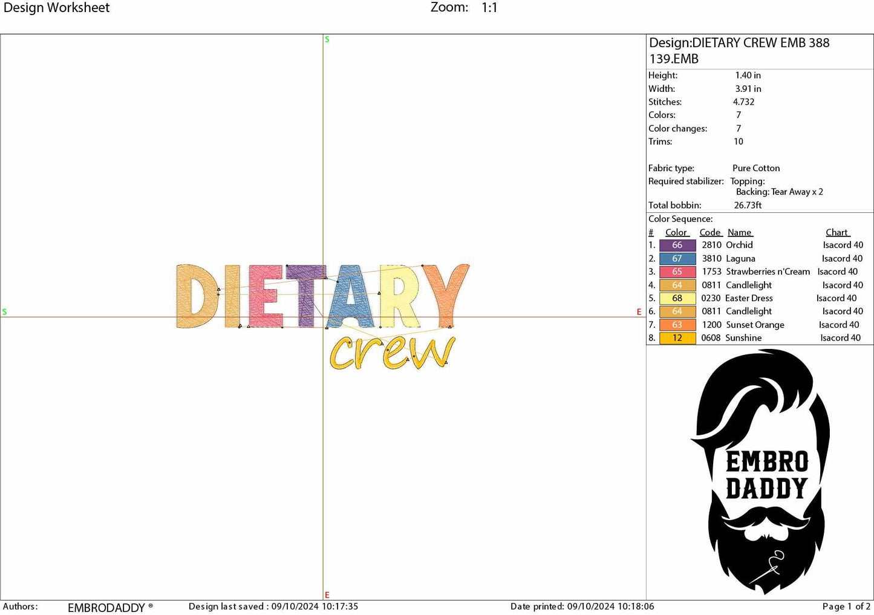Click the Easter Dress color swatch
Viewport: 874px width, 615px height.
click(x=677, y=298)
